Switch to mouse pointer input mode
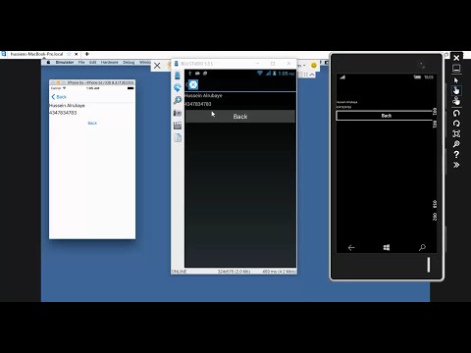This screenshot has height=353, width=471. [456, 80]
